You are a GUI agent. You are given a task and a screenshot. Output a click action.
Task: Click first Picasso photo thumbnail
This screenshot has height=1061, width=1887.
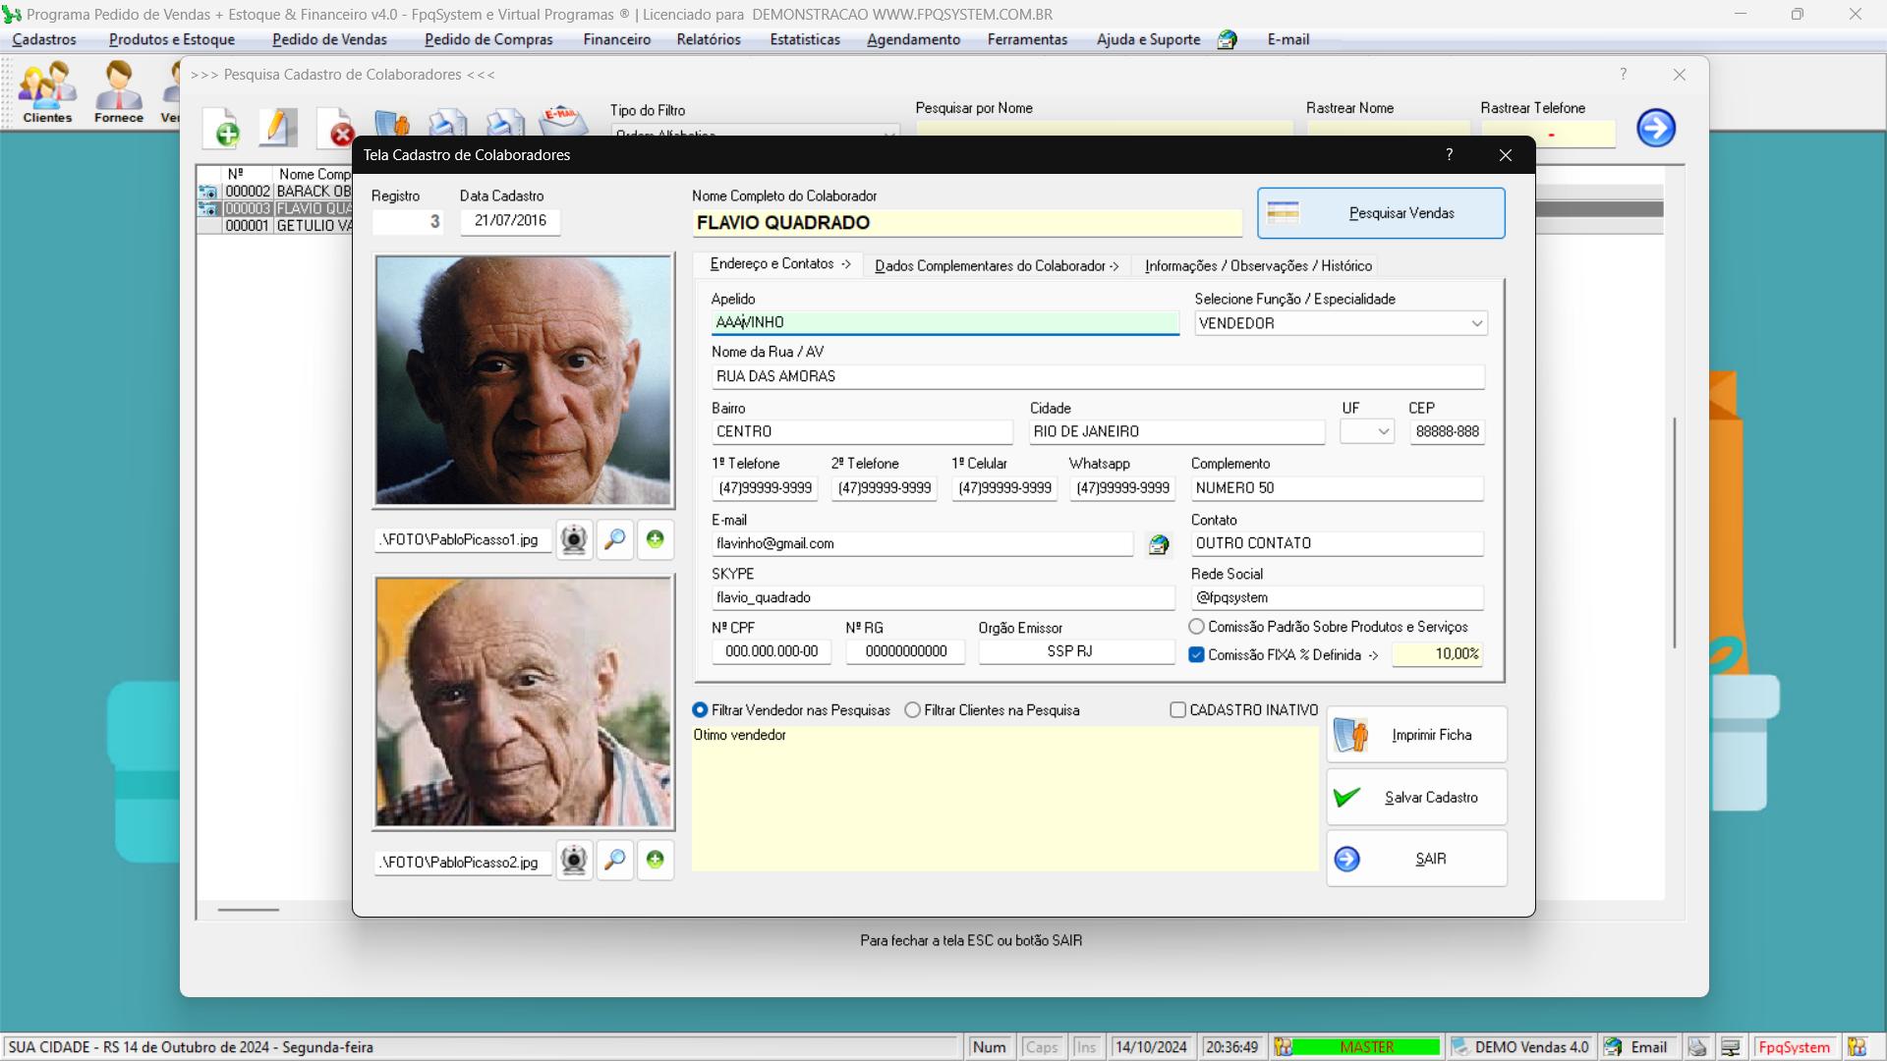pos(523,381)
